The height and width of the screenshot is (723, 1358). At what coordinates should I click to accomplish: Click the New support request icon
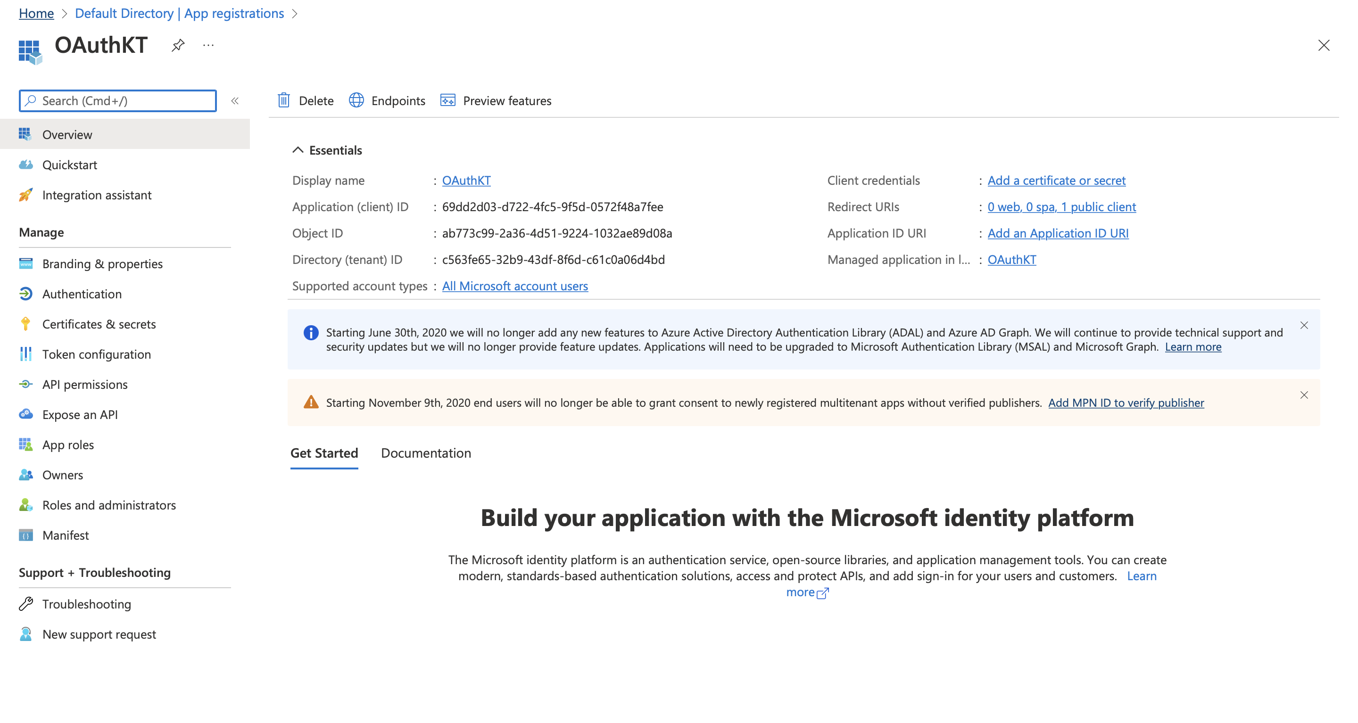(x=25, y=634)
